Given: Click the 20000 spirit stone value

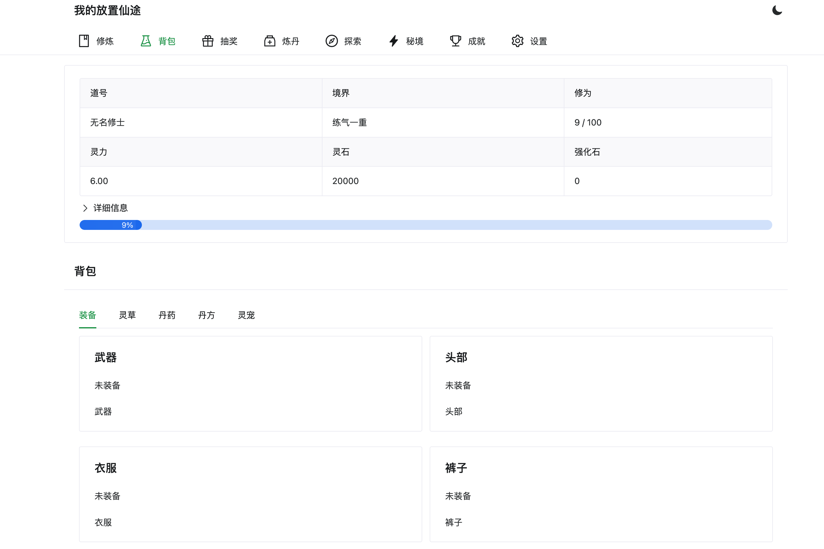Looking at the screenshot, I should click(345, 181).
